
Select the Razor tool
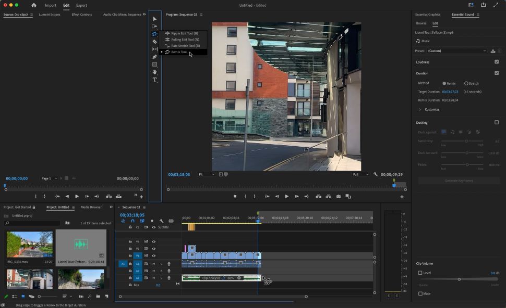tap(154, 40)
